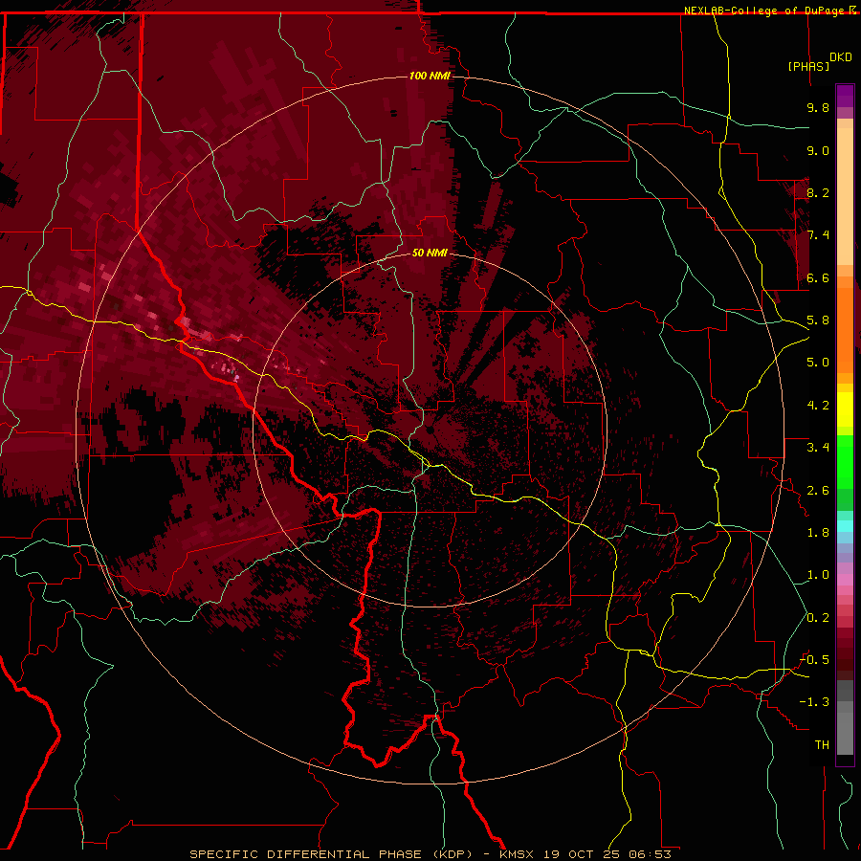The width and height of the screenshot is (861, 861).
Task: Click the -0.5 legend value
Action: (814, 660)
